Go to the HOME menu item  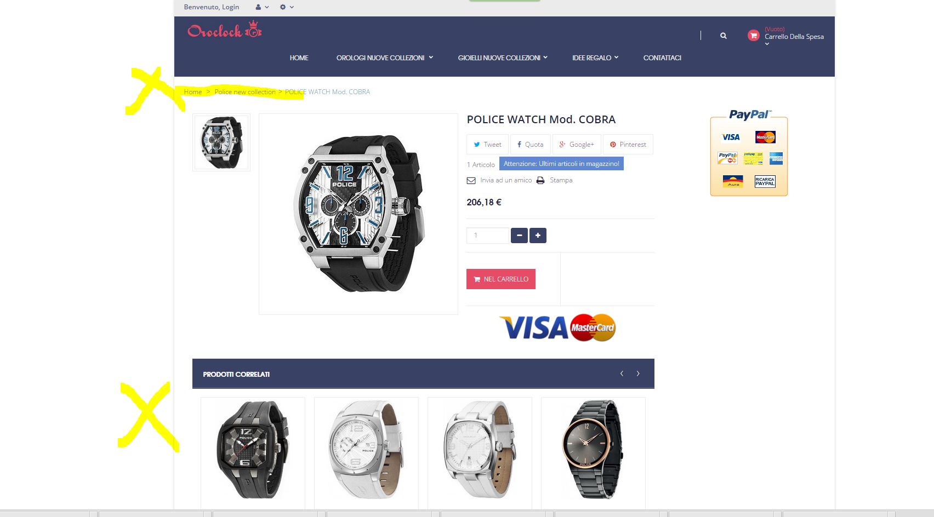299,58
